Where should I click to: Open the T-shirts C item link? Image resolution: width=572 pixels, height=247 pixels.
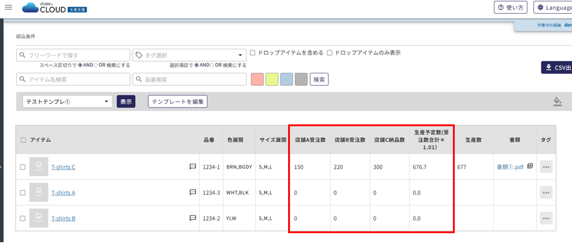coord(63,167)
